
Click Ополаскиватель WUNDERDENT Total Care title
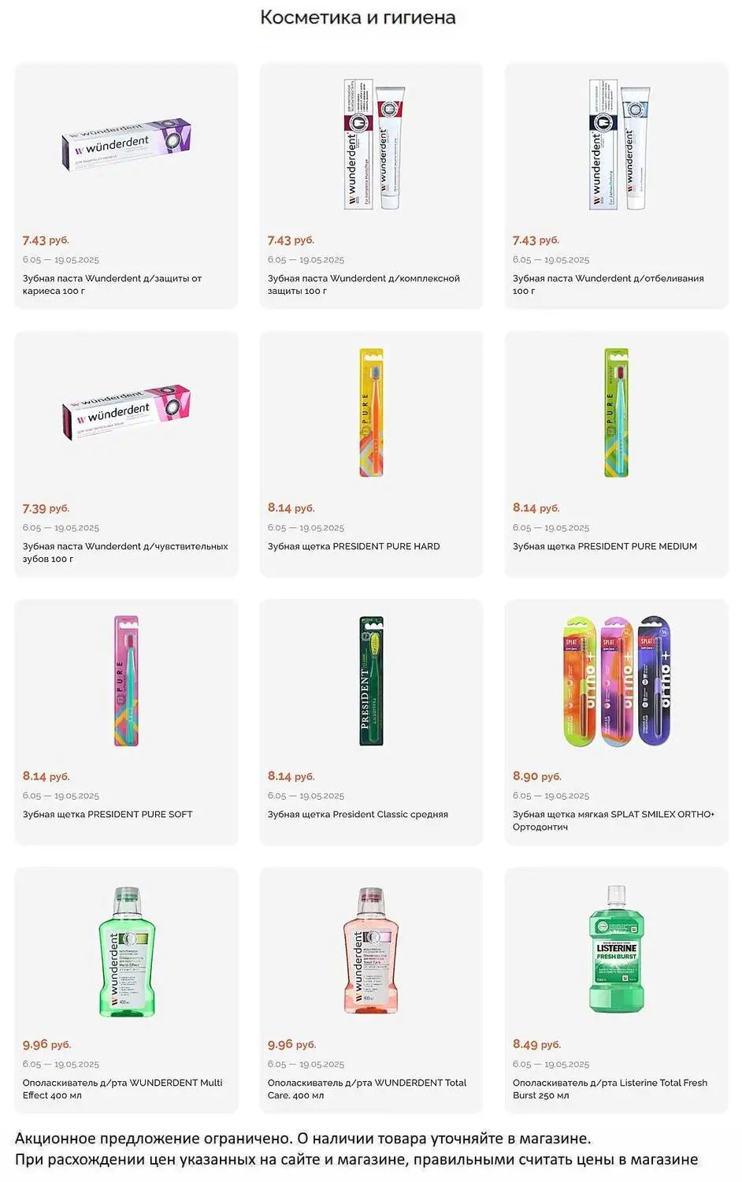(x=367, y=1089)
